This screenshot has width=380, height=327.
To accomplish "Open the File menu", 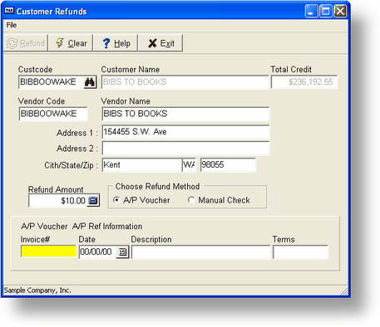I will 12,25.
